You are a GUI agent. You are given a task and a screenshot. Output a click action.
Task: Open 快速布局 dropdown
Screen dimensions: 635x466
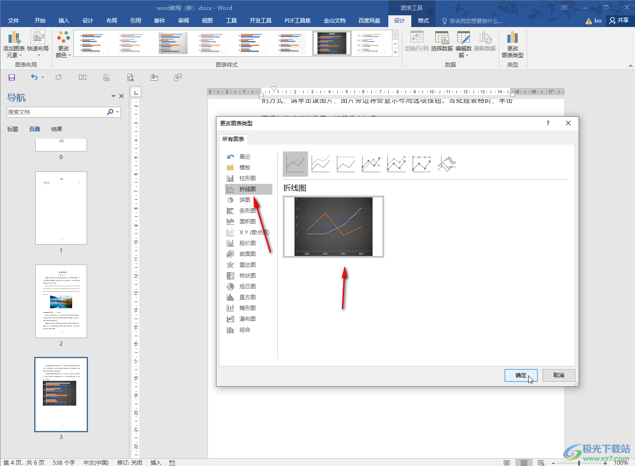pyautogui.click(x=38, y=44)
